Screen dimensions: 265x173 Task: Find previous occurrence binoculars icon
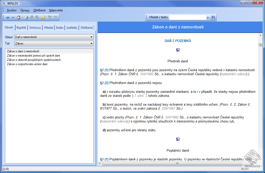(x=32, y=17)
